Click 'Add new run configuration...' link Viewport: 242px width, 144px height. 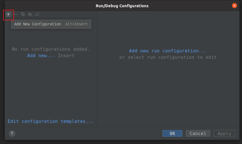tap(168, 51)
